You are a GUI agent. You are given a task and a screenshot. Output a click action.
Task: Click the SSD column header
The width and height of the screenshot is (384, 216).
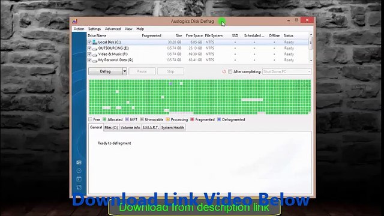click(235, 36)
